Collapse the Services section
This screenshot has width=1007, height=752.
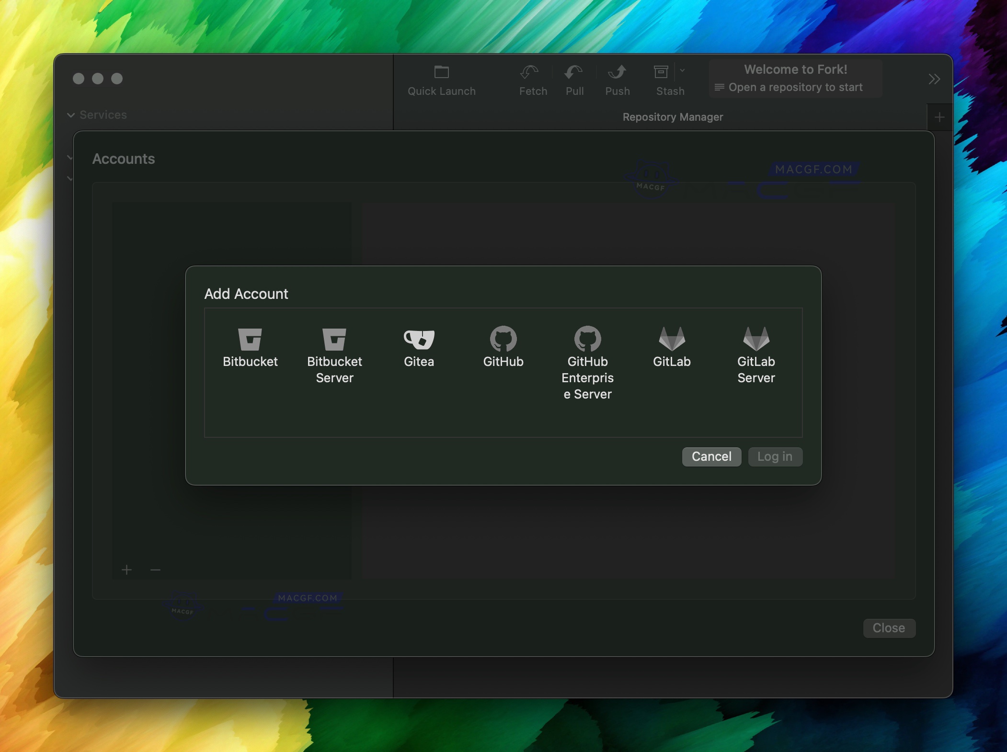(71, 115)
